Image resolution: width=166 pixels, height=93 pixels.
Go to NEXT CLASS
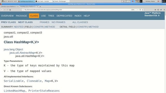point(25,22)
